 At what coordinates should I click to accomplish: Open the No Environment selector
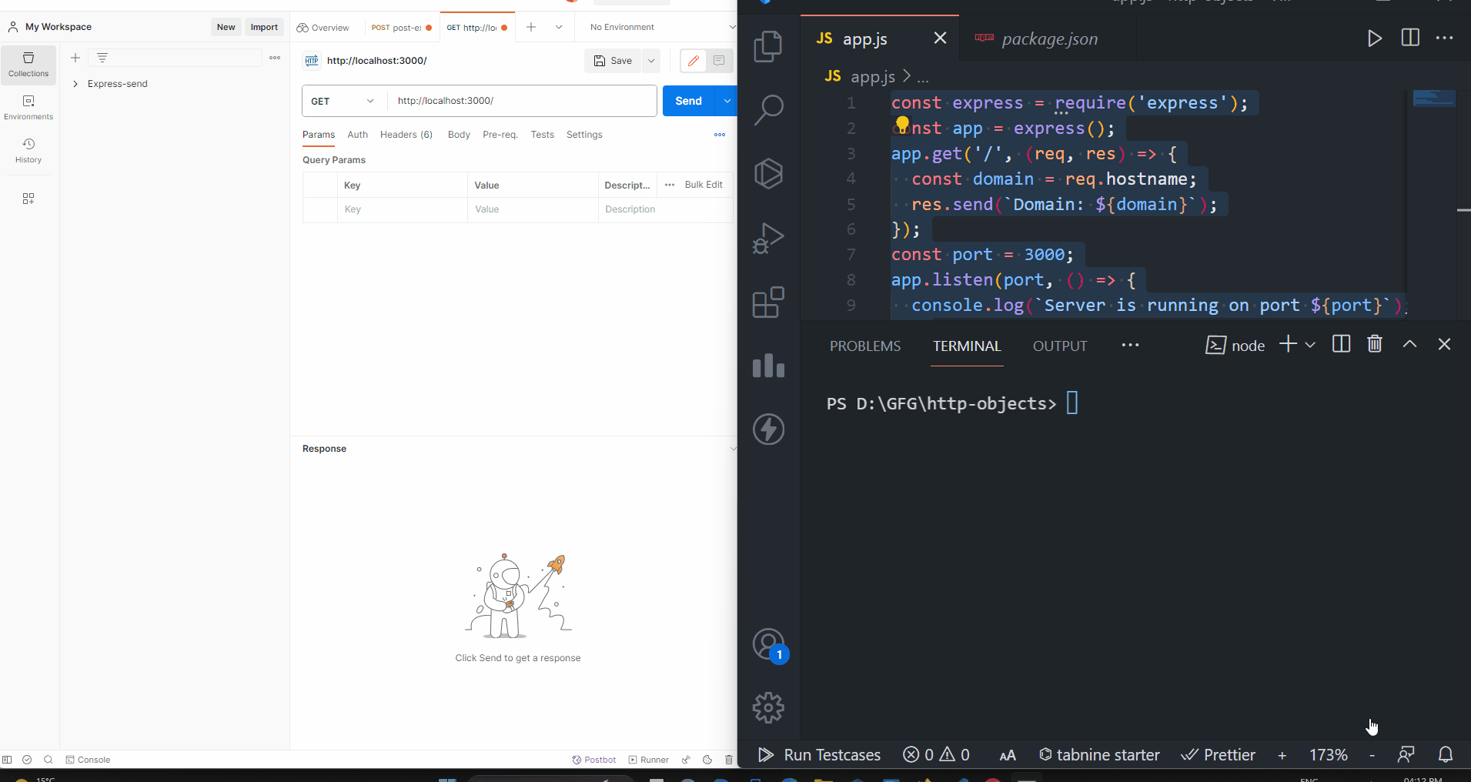pyautogui.click(x=662, y=27)
